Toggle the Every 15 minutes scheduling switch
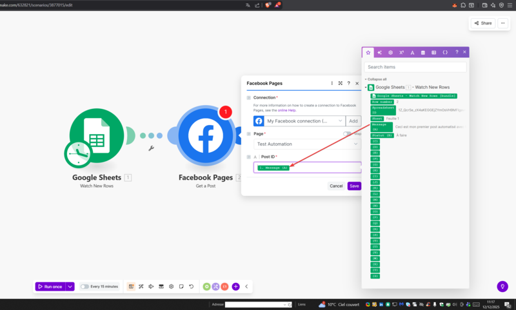This screenshot has width=516, height=310. (x=85, y=287)
